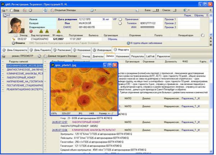The image size is (216, 155).
Task: Click the microscope image in qms_photo1.jpg window
Action: tap(84, 89)
